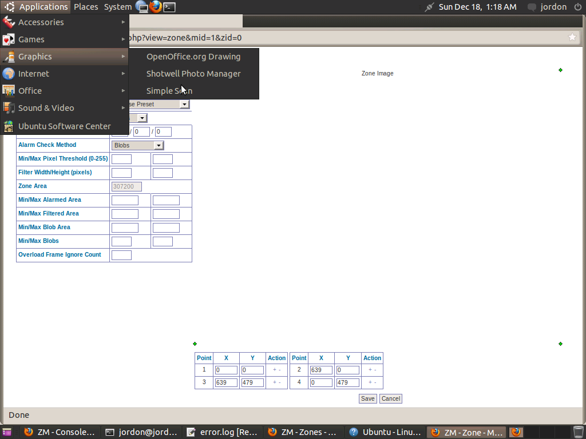Click the Accessories menu icon
The width and height of the screenshot is (586, 439).
[x=9, y=22]
